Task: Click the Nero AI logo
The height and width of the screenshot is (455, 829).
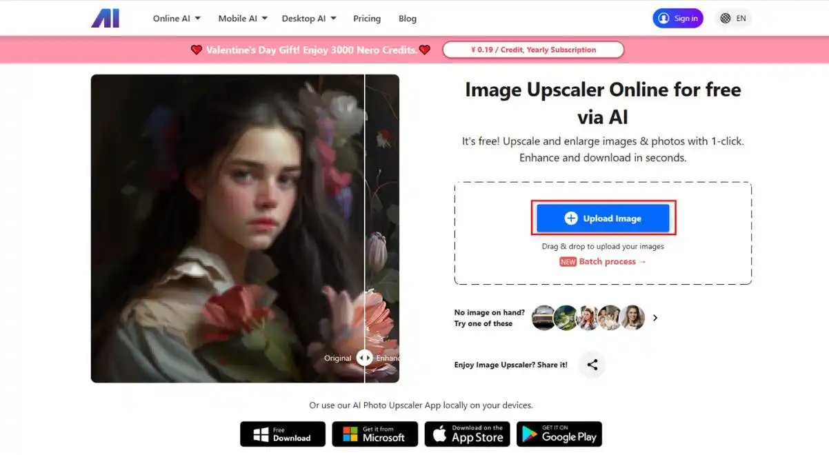Action: point(106,19)
